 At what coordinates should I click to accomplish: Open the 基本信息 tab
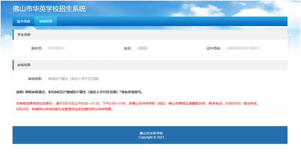[x=23, y=22]
